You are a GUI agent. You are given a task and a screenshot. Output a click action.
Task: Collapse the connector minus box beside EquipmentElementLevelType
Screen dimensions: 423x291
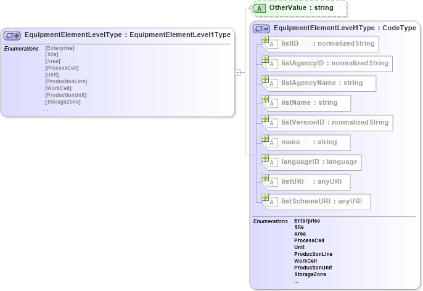pyautogui.click(x=237, y=72)
